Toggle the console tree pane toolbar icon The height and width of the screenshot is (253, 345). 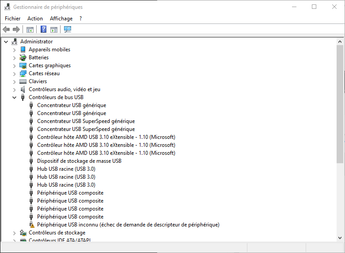30,29
